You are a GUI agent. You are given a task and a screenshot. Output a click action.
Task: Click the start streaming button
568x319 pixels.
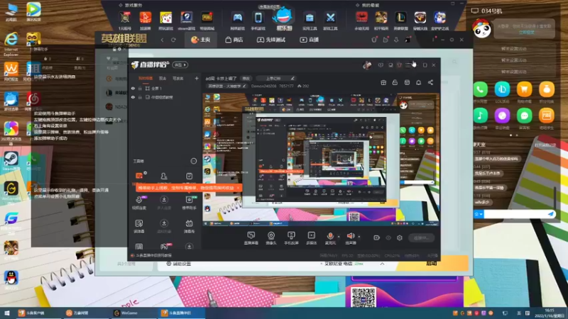pyautogui.click(x=422, y=238)
